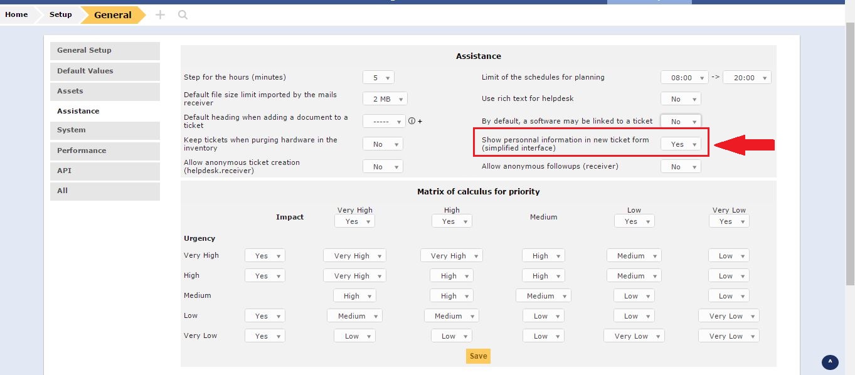Open priority for High urgency, High impact

[x=452, y=276]
